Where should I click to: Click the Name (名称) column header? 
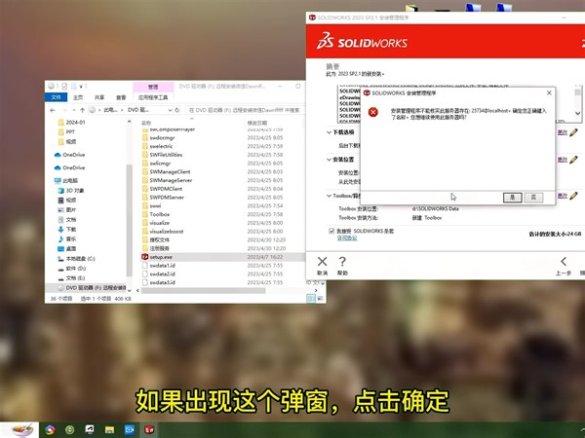[146, 123]
